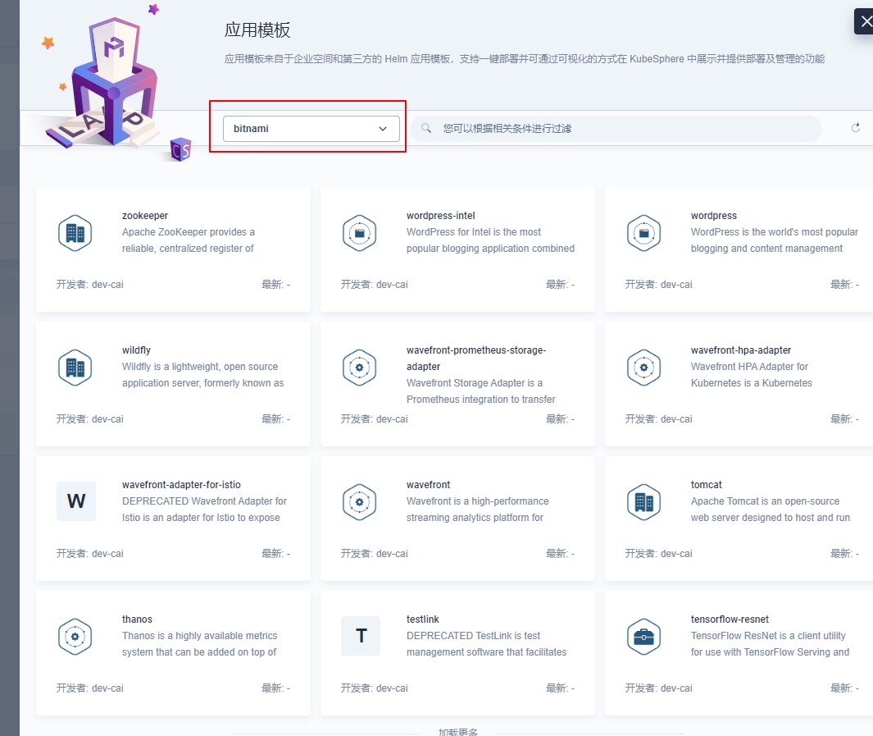Click 最新 label on wordpress-intel card

pyautogui.click(x=560, y=285)
